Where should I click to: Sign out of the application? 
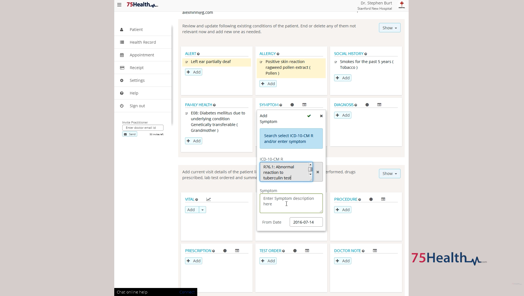point(137,106)
